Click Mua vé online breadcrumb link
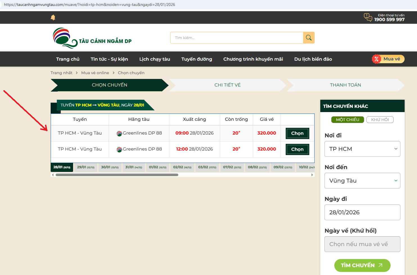This screenshot has width=417, height=275. coord(95,73)
